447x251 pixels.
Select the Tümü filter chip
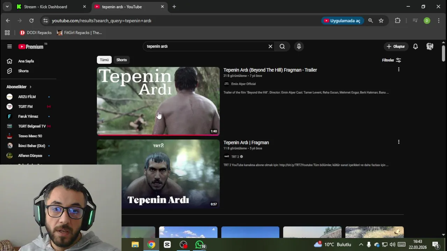(104, 60)
